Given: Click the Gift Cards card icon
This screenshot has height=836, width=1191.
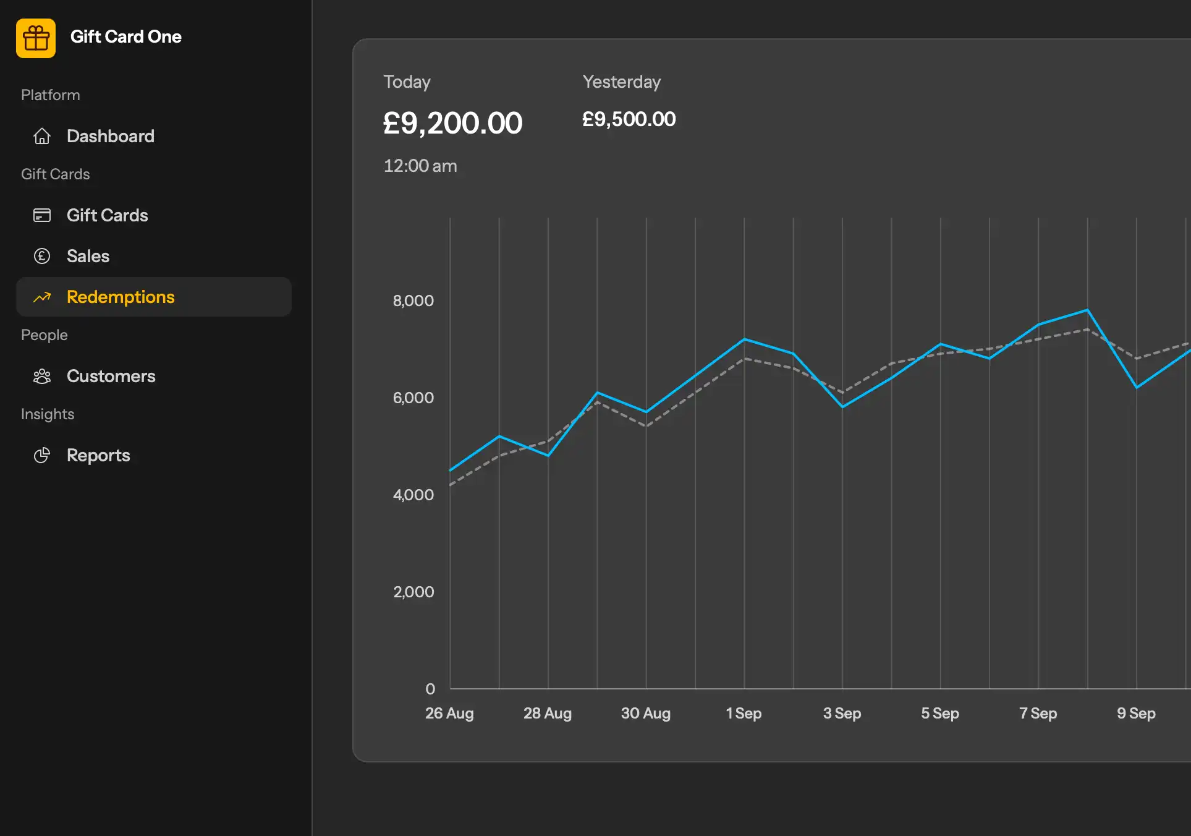Looking at the screenshot, I should [42, 215].
